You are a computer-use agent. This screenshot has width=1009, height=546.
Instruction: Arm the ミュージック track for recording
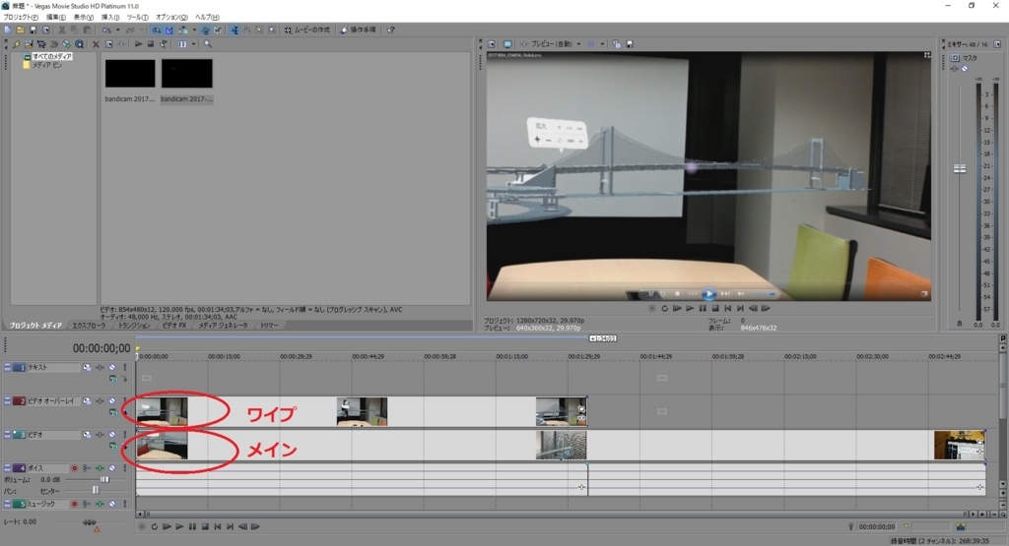pos(75,504)
